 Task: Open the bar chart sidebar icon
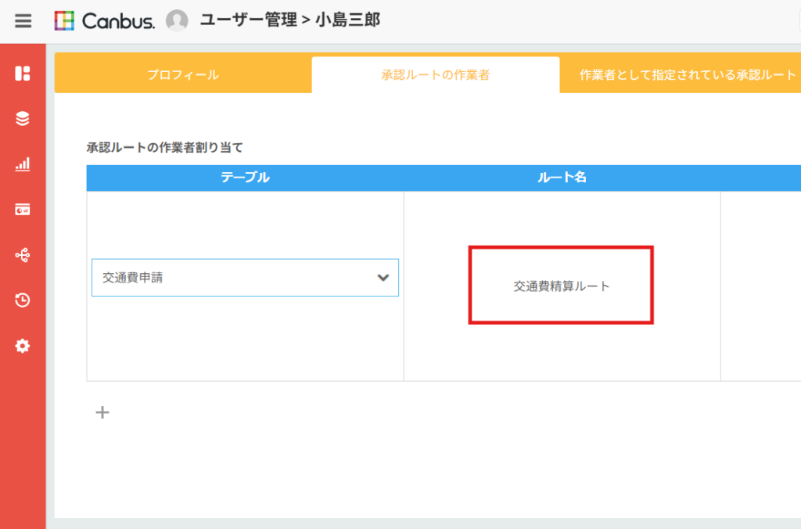click(x=23, y=164)
